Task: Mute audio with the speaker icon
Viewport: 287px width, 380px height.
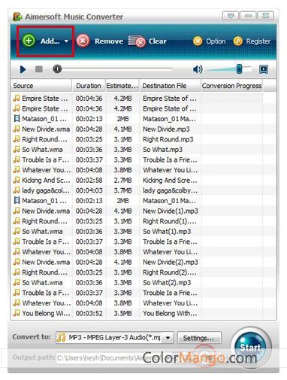Action: pos(198,69)
